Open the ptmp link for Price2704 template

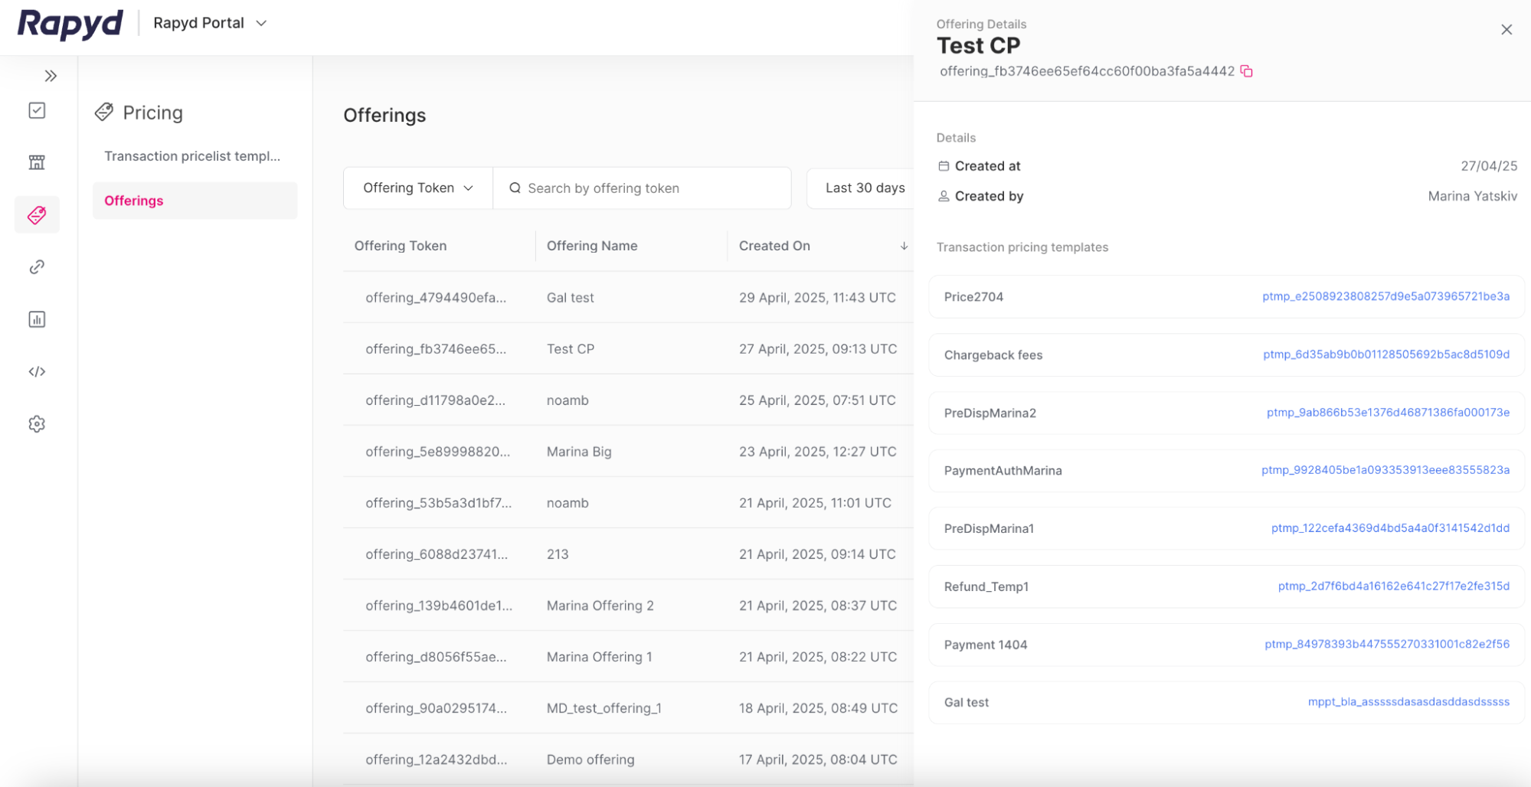tap(1386, 296)
